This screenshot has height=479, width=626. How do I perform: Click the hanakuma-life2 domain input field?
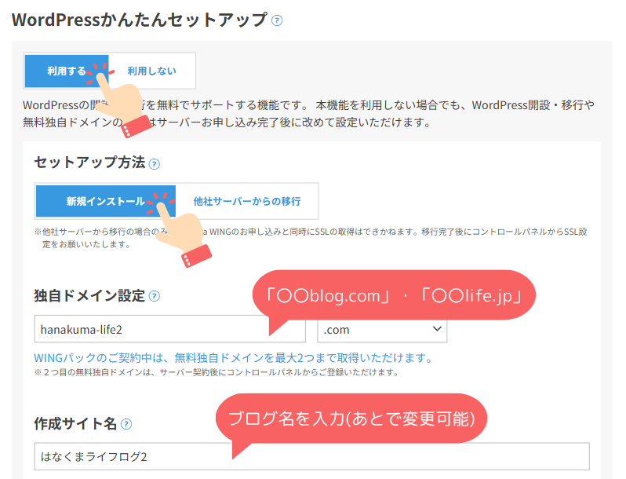(x=169, y=329)
